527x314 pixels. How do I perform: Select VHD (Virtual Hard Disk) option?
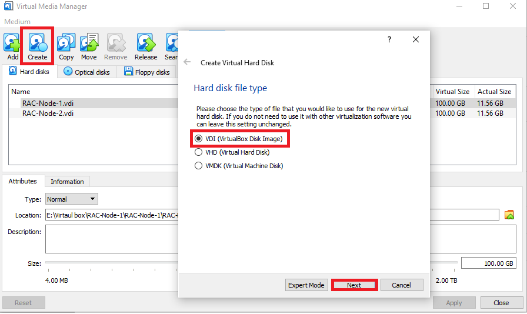click(232, 152)
